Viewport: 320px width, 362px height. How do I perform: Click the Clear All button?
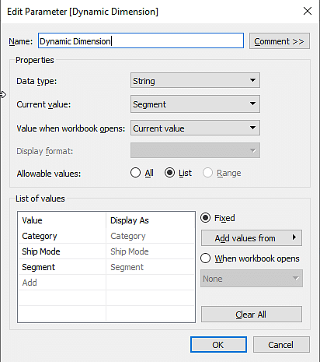tap(252, 315)
